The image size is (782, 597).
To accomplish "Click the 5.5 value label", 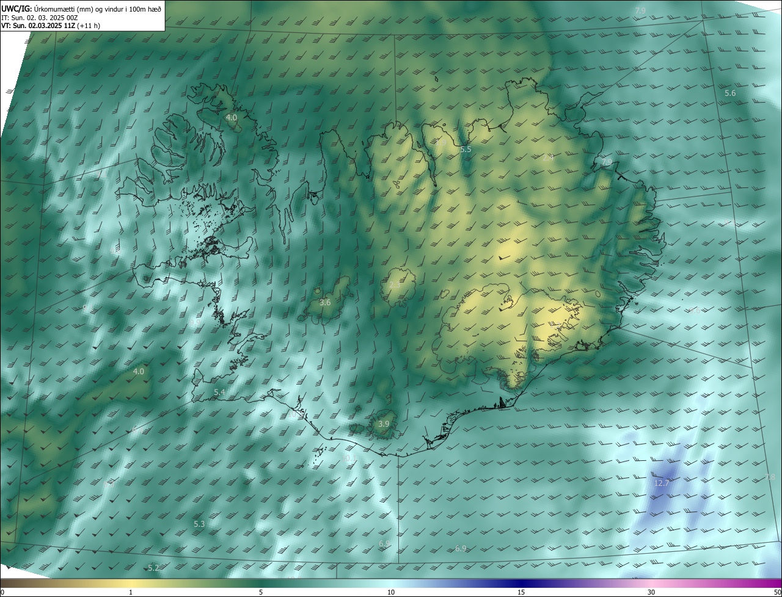I will (x=466, y=149).
